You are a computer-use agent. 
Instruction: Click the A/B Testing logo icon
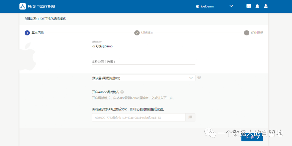click(x=23, y=6)
